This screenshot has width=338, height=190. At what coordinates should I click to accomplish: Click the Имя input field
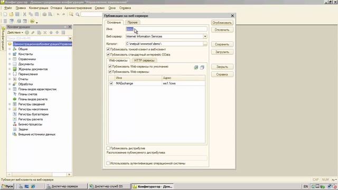click(166, 29)
